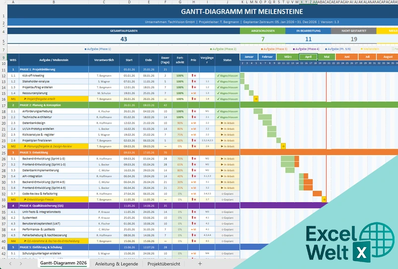Open the Projektübersicht sheet tab

point(164,264)
